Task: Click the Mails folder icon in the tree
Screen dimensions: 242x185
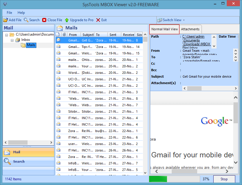Action: (x=23, y=45)
